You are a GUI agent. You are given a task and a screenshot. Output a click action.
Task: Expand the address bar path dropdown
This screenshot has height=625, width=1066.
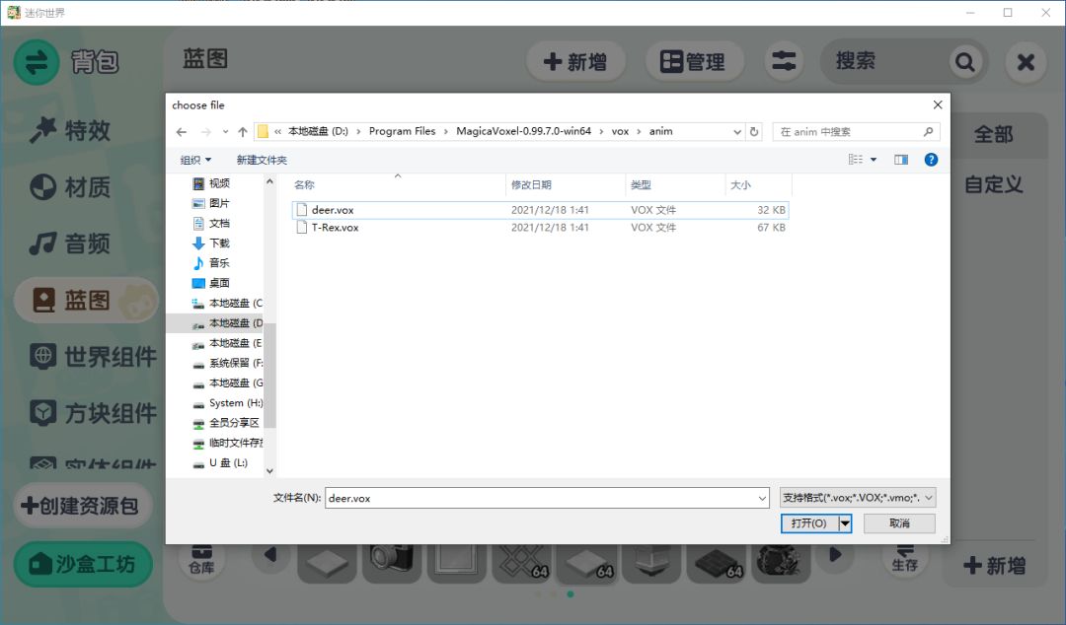737,132
